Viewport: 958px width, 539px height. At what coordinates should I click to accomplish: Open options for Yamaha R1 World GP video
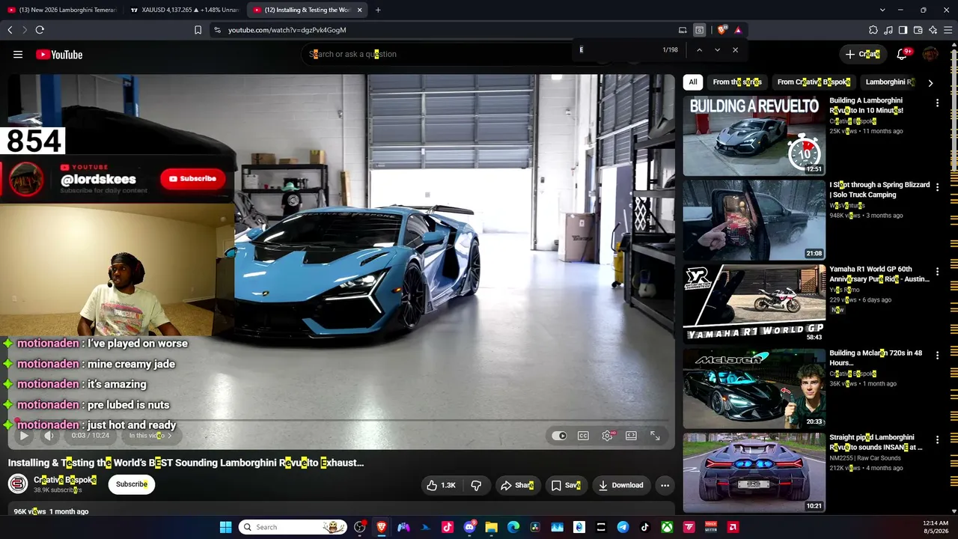[937, 272]
